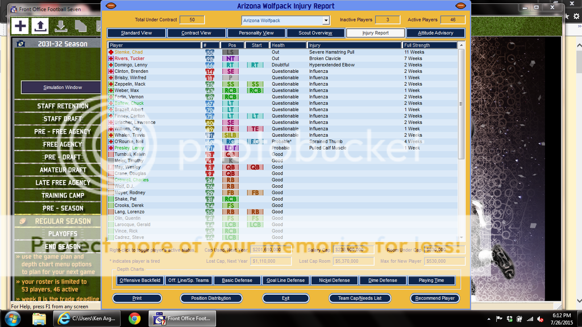Sort the list by Full Strength column
The width and height of the screenshot is (582, 327).
click(429, 45)
